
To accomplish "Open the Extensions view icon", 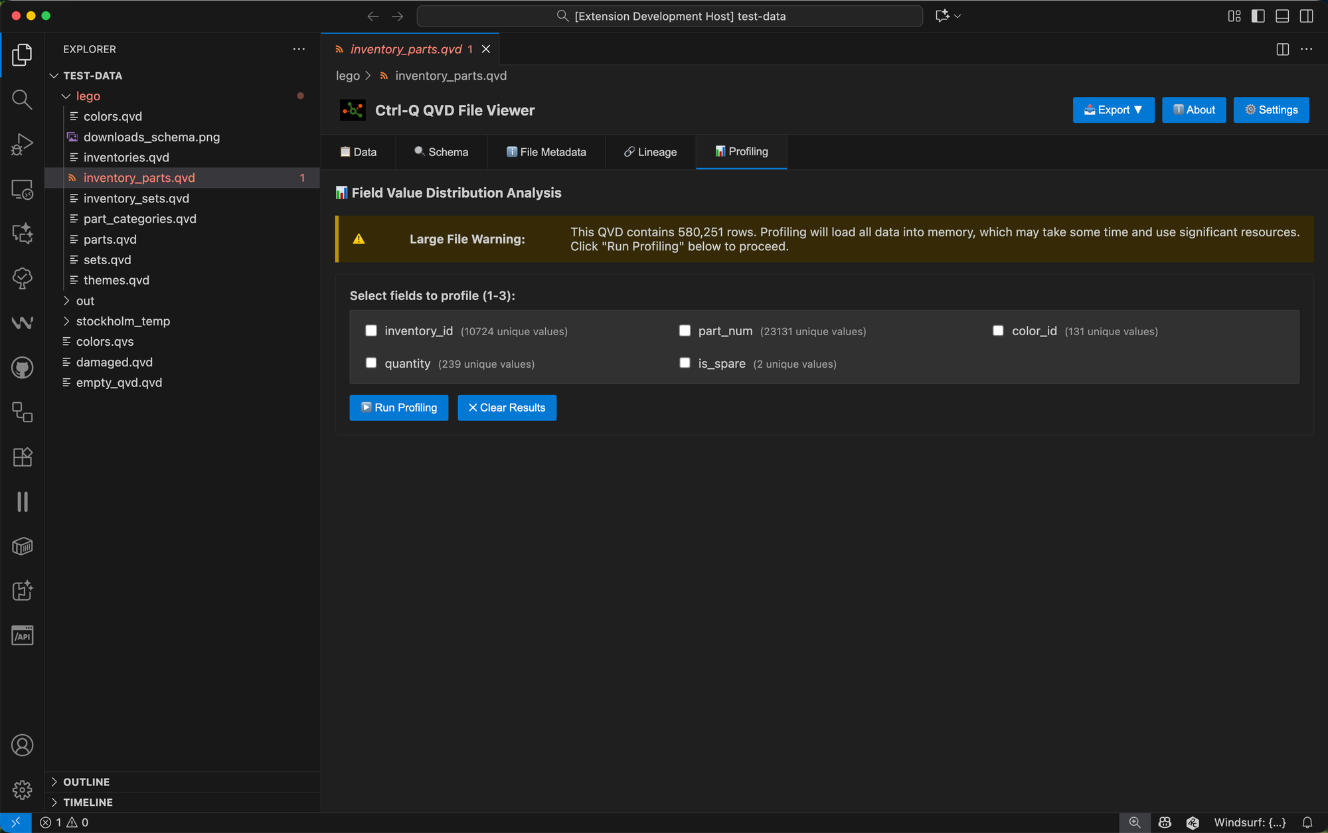I will click(x=22, y=457).
